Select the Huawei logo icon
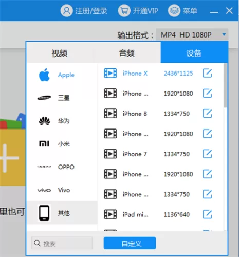239x257 pixels. click(x=44, y=121)
